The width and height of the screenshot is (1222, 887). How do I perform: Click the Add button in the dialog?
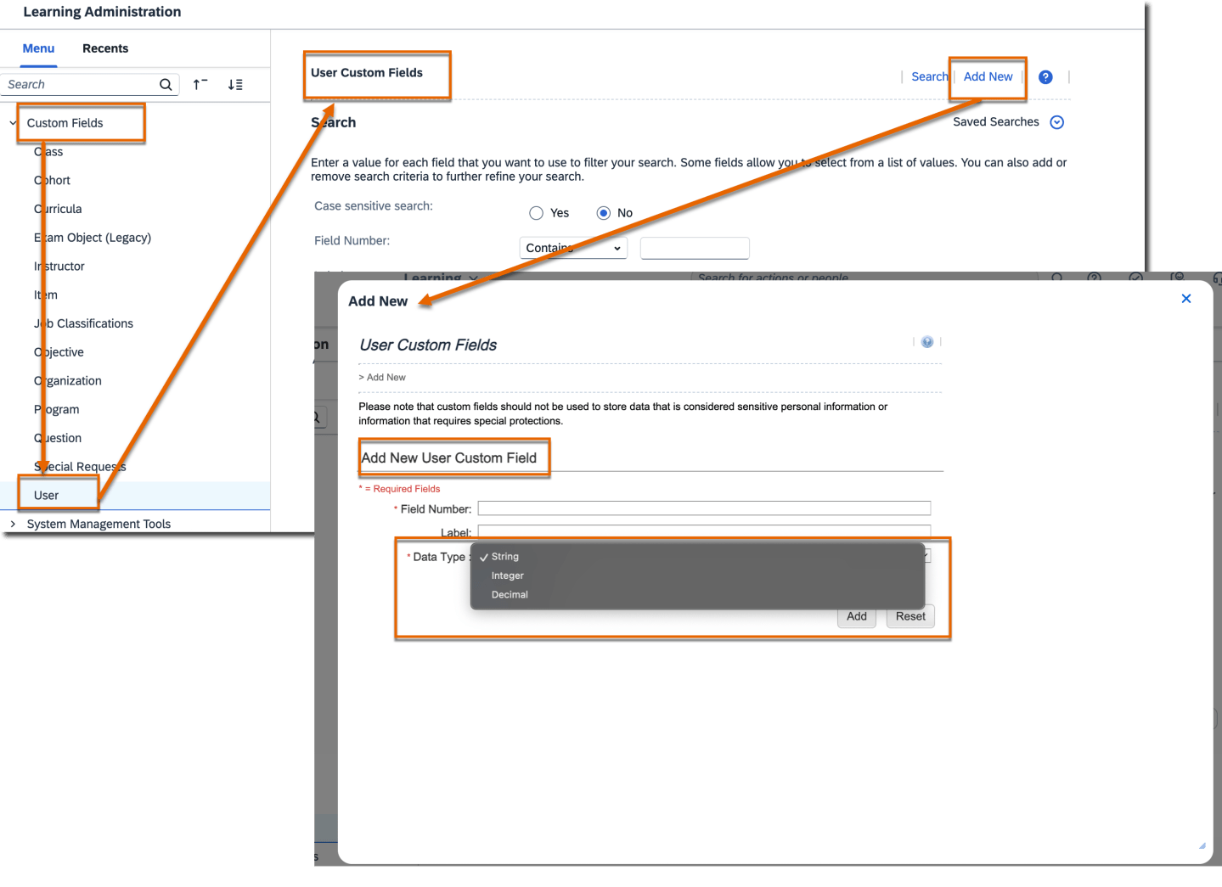click(856, 616)
